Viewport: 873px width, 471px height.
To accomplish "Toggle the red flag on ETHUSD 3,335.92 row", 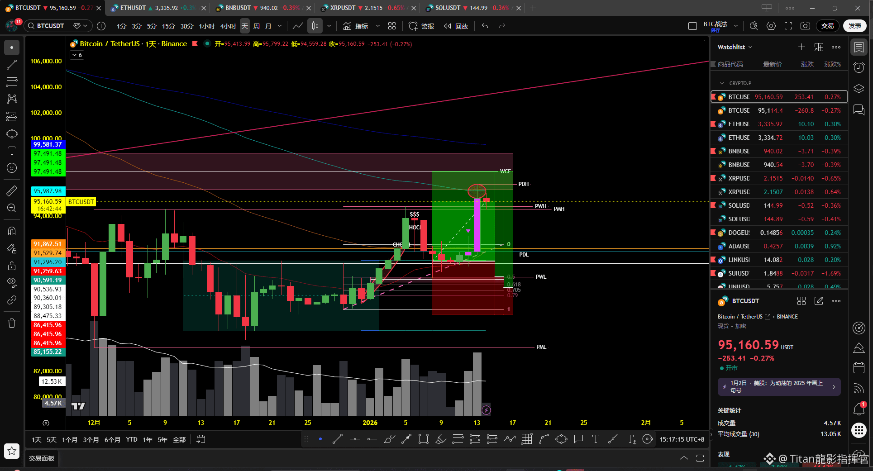I will tap(713, 124).
